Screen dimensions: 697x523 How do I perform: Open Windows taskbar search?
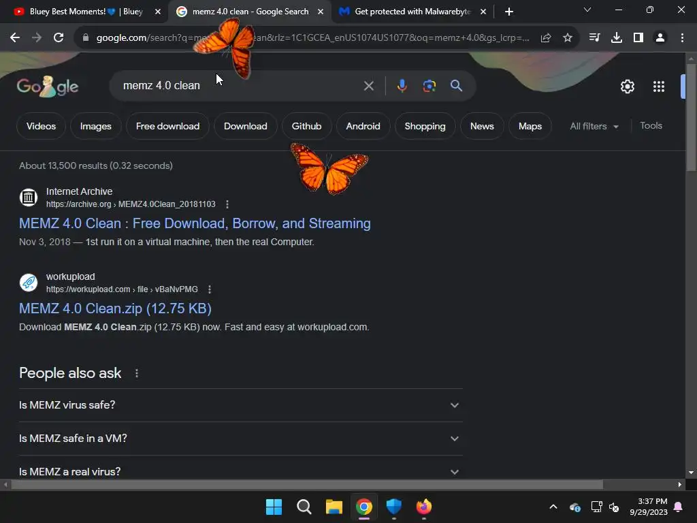coord(304,507)
